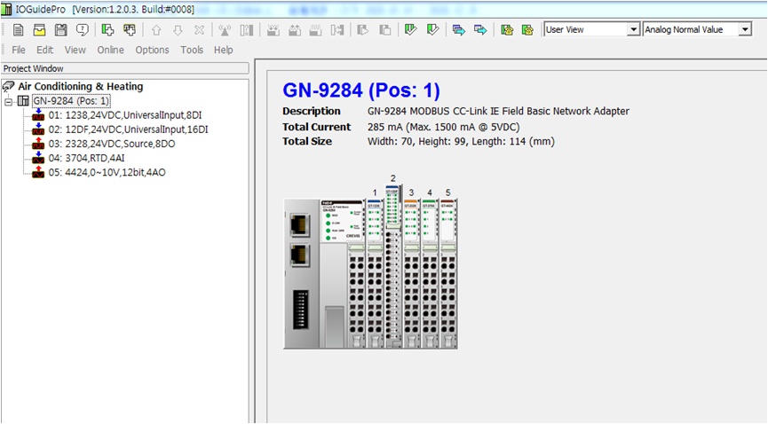This screenshot has height=424, width=768.
Task: Click the Open project yellow tray icon
Action: point(39,30)
